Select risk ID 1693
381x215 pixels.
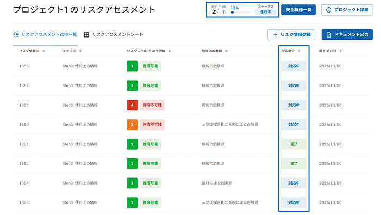[24, 163]
